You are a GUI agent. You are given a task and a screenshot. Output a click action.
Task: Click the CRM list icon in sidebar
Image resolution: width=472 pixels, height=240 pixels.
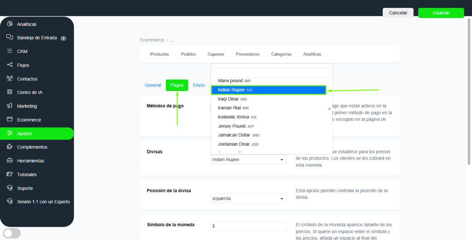[x=10, y=51]
